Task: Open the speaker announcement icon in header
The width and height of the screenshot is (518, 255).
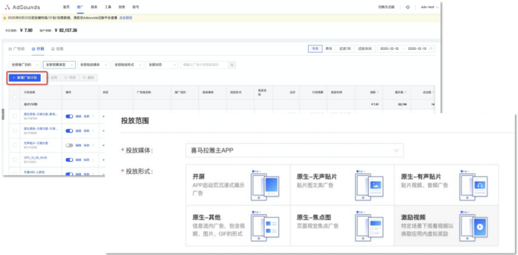Action: [408, 7]
